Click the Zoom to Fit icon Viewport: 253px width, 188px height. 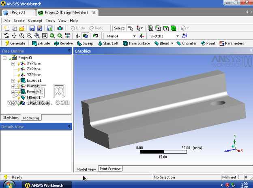37,36
